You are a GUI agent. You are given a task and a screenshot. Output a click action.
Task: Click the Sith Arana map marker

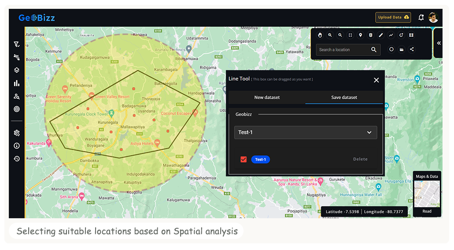coord(81,196)
